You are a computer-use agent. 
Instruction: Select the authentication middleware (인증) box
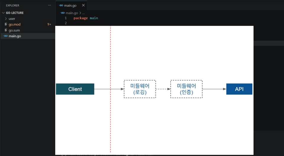[x=186, y=89]
